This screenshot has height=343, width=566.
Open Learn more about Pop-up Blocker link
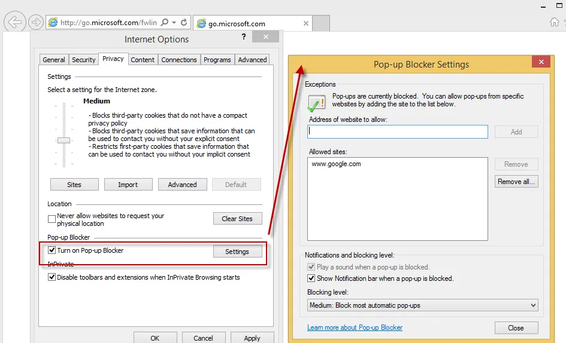coord(355,327)
